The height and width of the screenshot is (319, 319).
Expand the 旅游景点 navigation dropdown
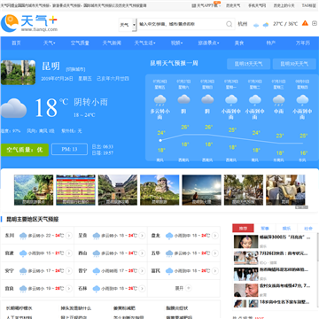208,43
